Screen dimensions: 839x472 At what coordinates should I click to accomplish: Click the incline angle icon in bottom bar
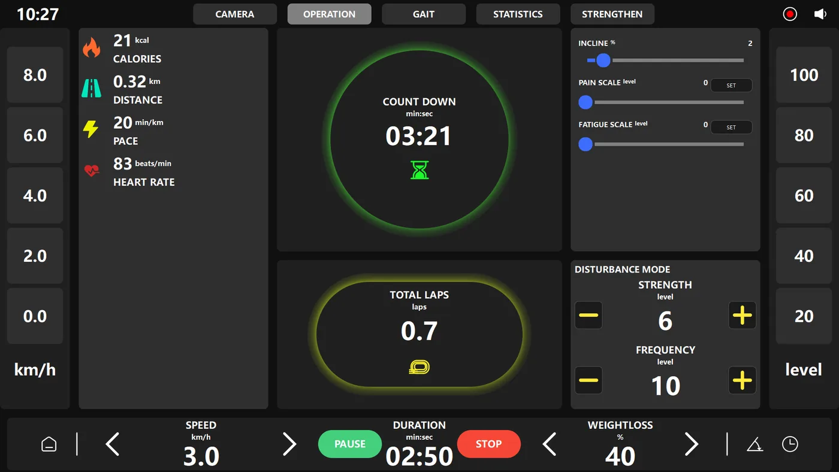755,444
